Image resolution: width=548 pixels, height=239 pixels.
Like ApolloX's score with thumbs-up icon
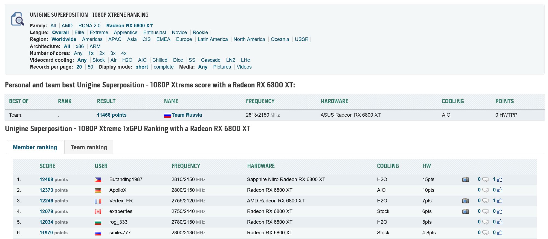click(500, 190)
